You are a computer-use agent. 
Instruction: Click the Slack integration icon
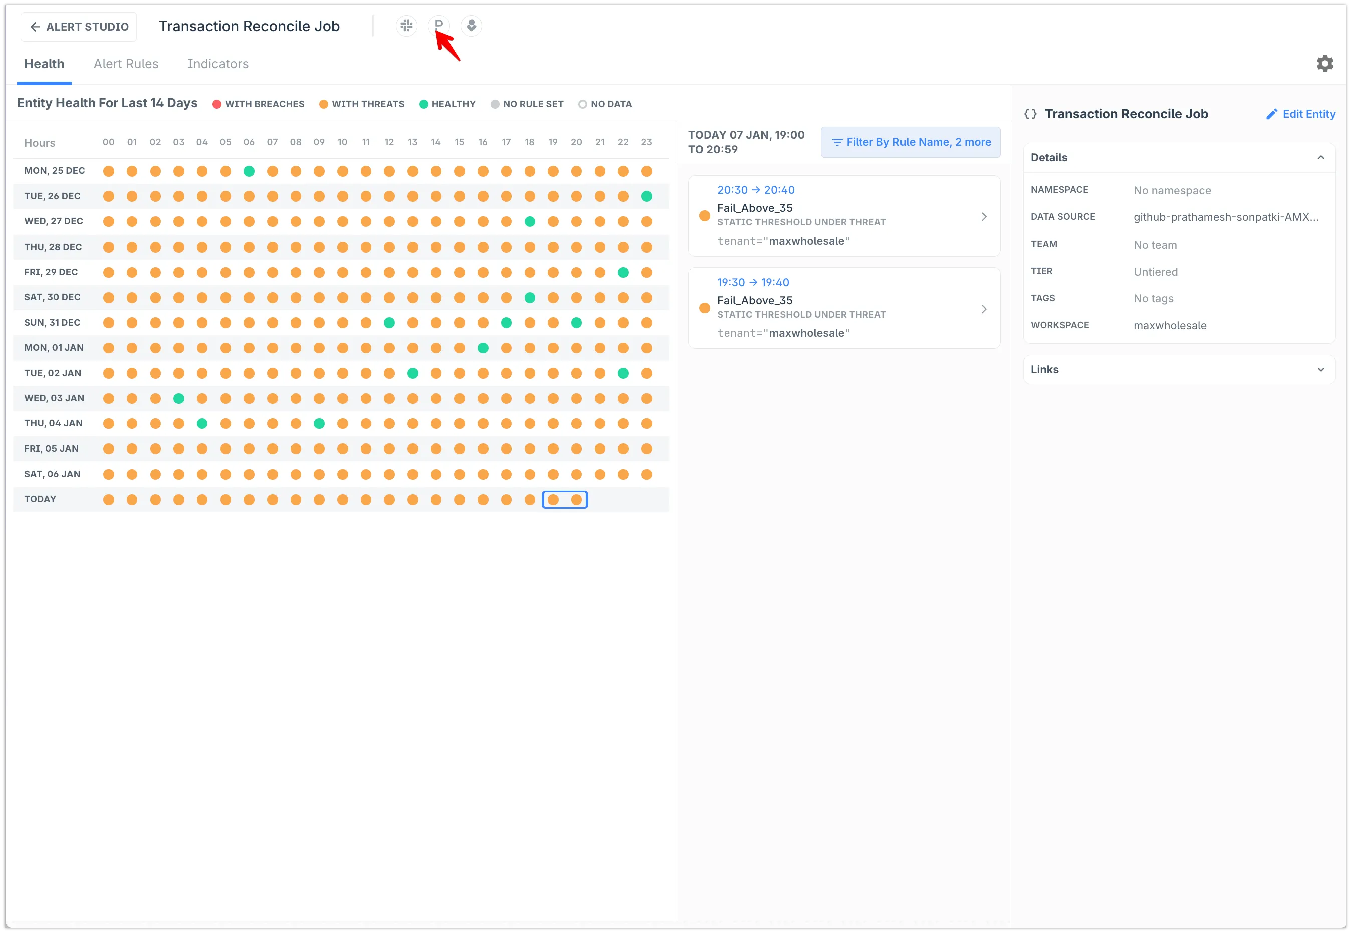point(406,26)
